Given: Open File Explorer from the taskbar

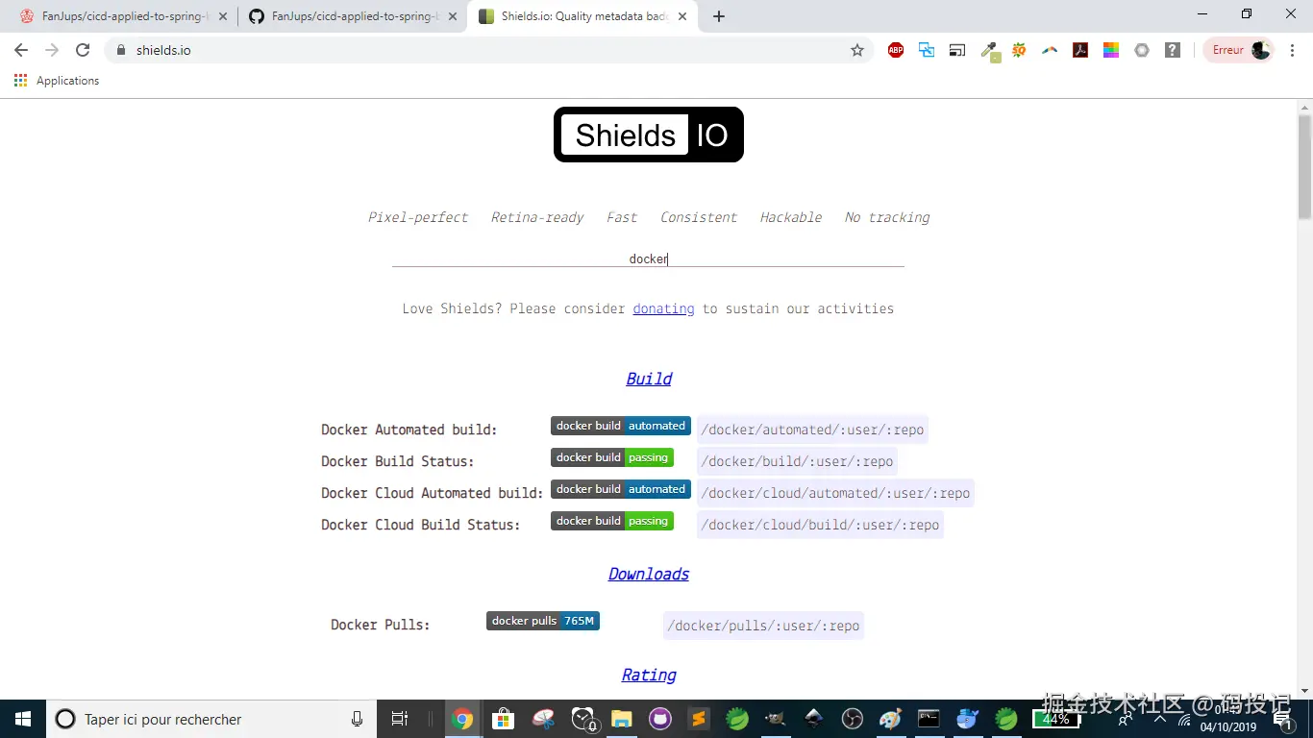Looking at the screenshot, I should point(622,719).
